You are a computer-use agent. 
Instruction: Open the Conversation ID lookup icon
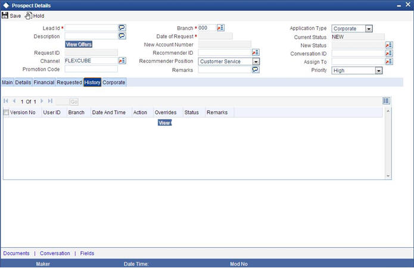[x=389, y=53]
